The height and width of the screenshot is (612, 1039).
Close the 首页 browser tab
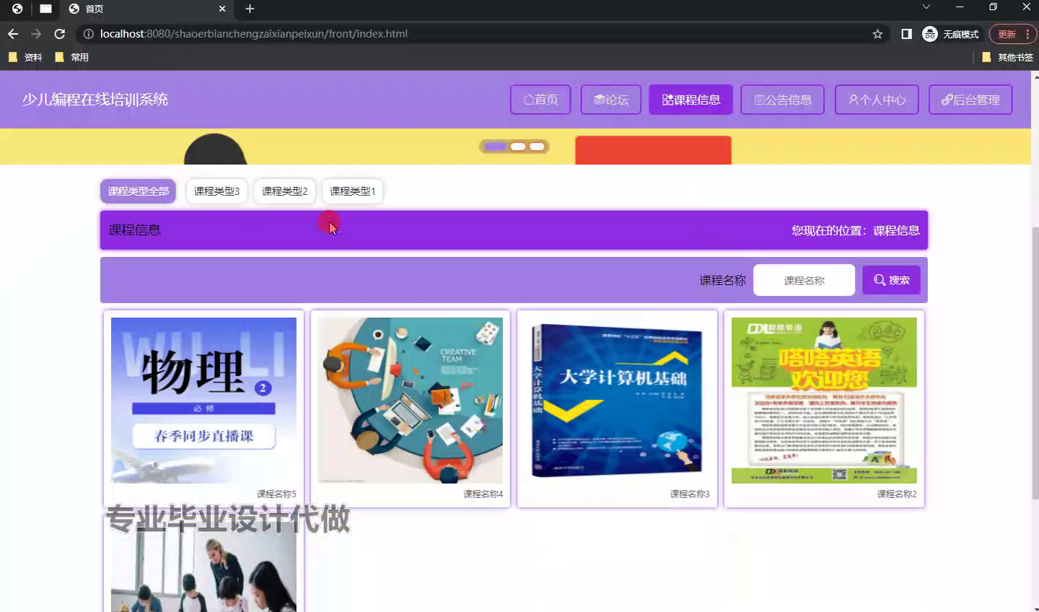(x=222, y=9)
